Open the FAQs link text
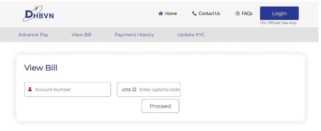 click(247, 13)
